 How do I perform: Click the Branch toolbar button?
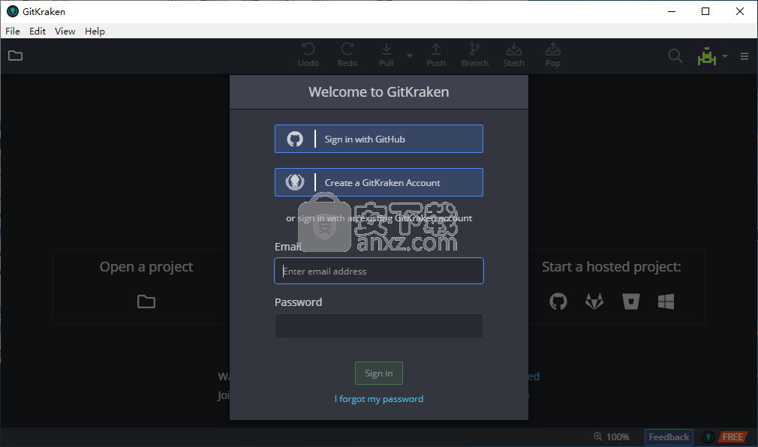475,55
